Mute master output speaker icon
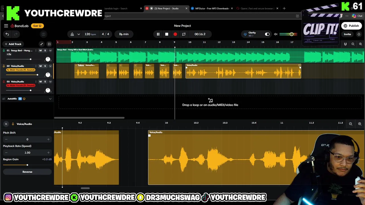 coord(275,34)
